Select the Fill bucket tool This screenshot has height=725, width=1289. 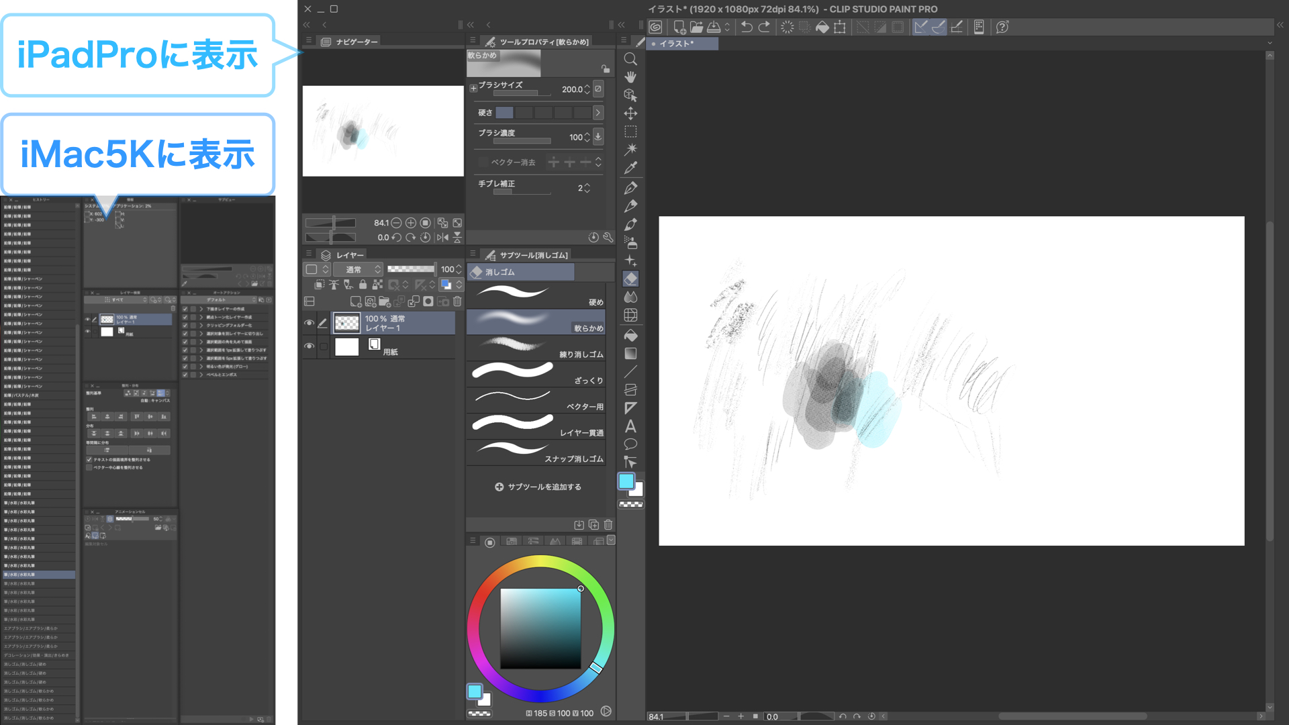coord(630,335)
